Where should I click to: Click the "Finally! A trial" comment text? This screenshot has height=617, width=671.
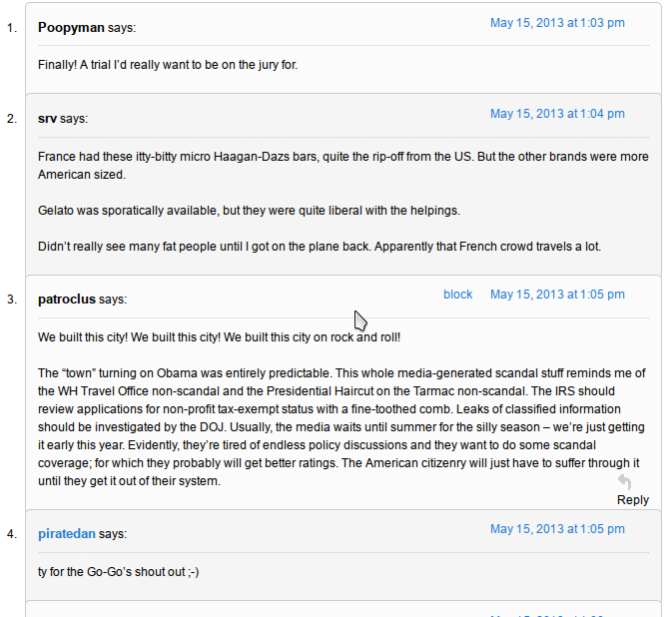168,65
